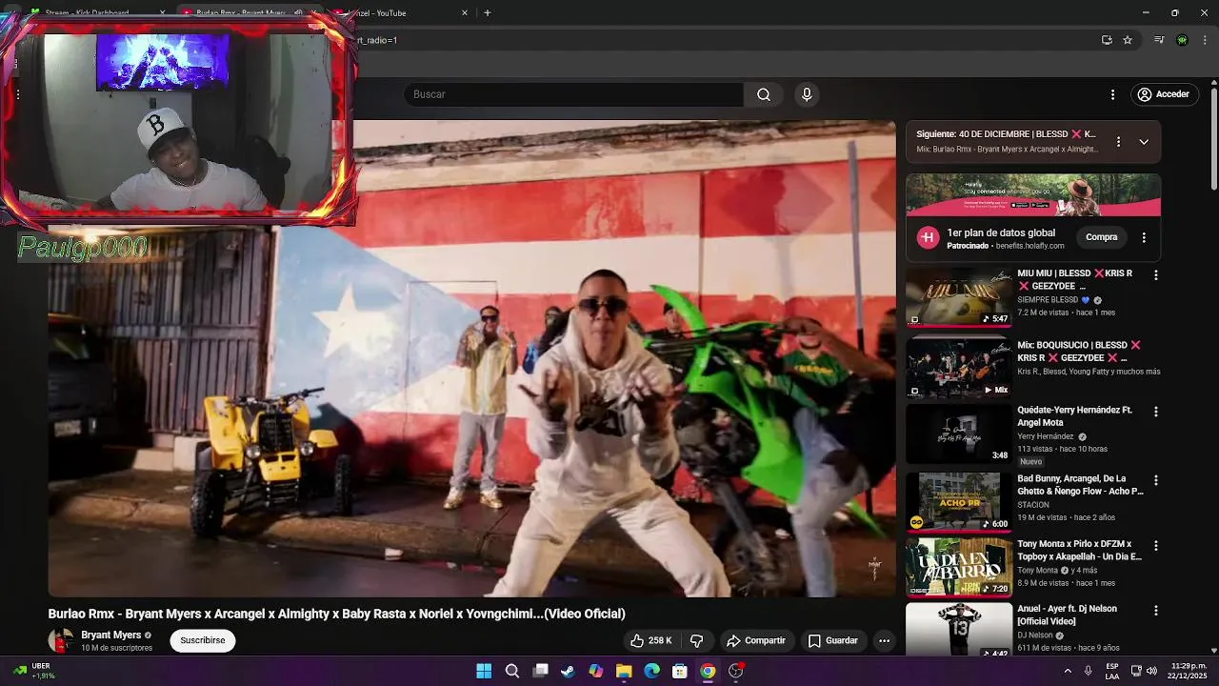Image resolution: width=1219 pixels, height=686 pixels.
Task: Switch to the Burlao Rmx - Bryant Myers tab
Action: pyautogui.click(x=250, y=13)
